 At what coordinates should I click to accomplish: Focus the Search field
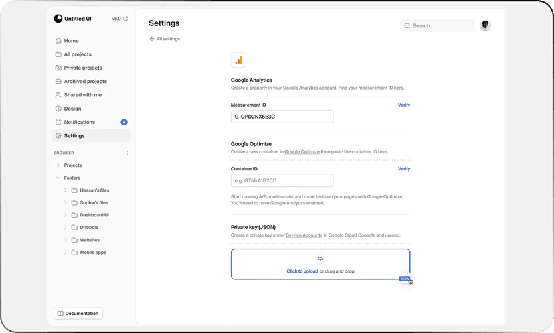click(437, 26)
